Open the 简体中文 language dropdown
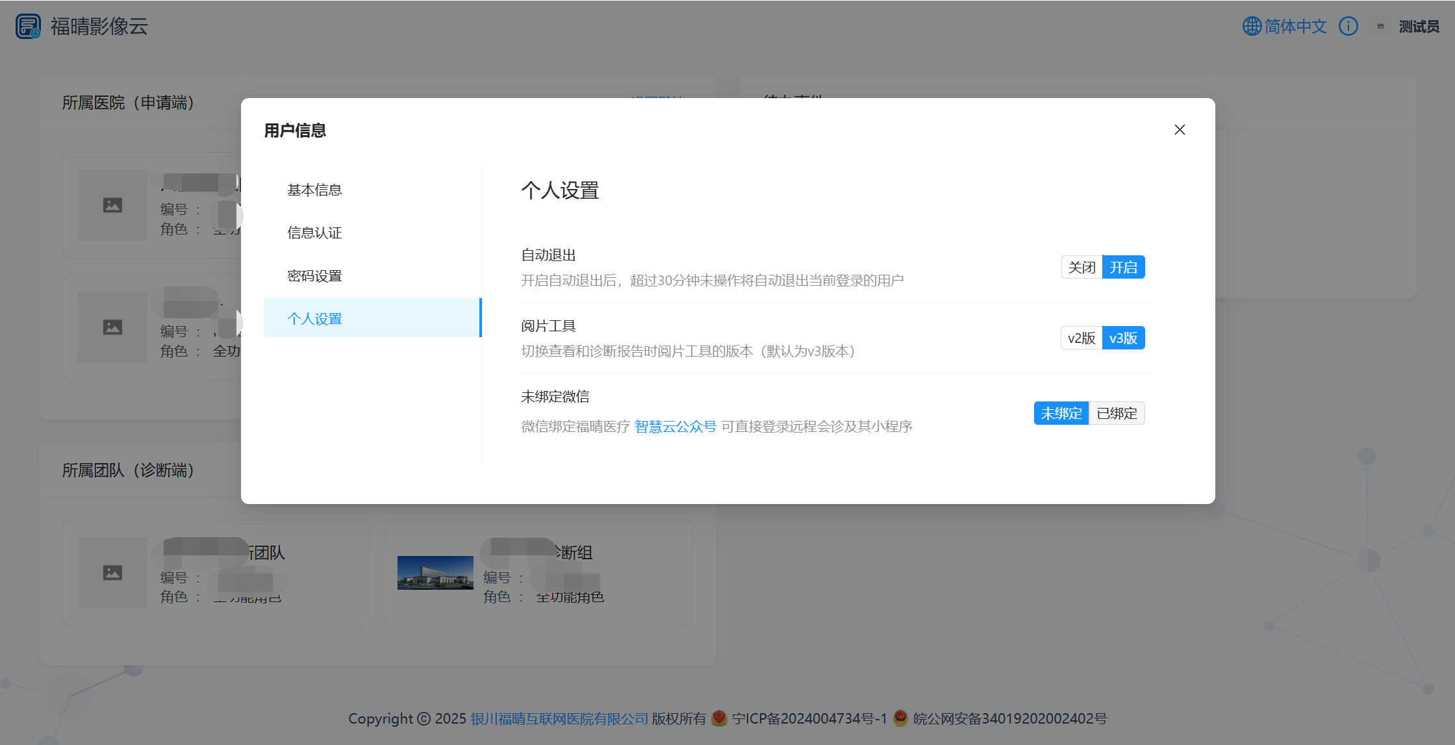 pos(1295,27)
